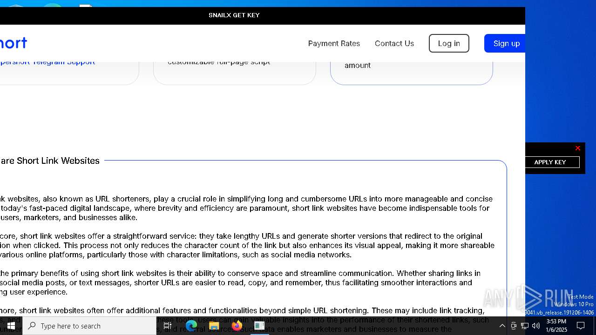Select the running app icon on taskbar
Screen dimensions: 596x335
point(260,326)
